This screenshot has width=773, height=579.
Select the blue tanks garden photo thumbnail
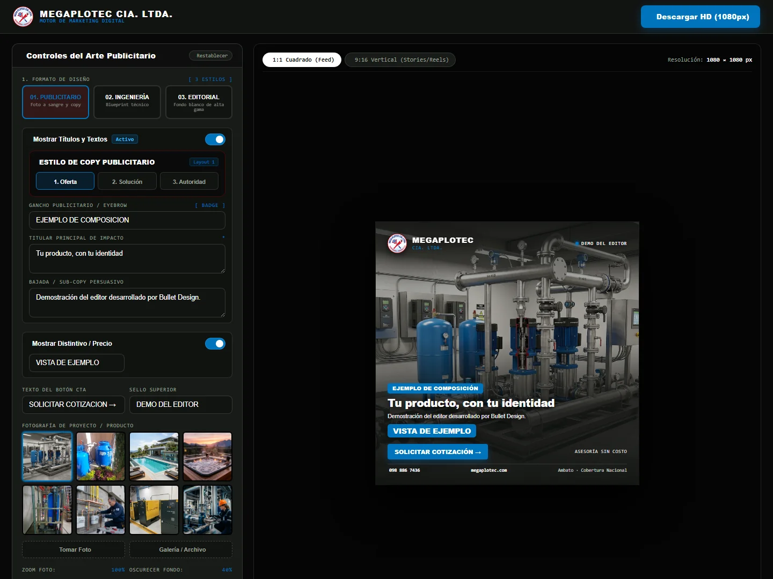click(101, 457)
